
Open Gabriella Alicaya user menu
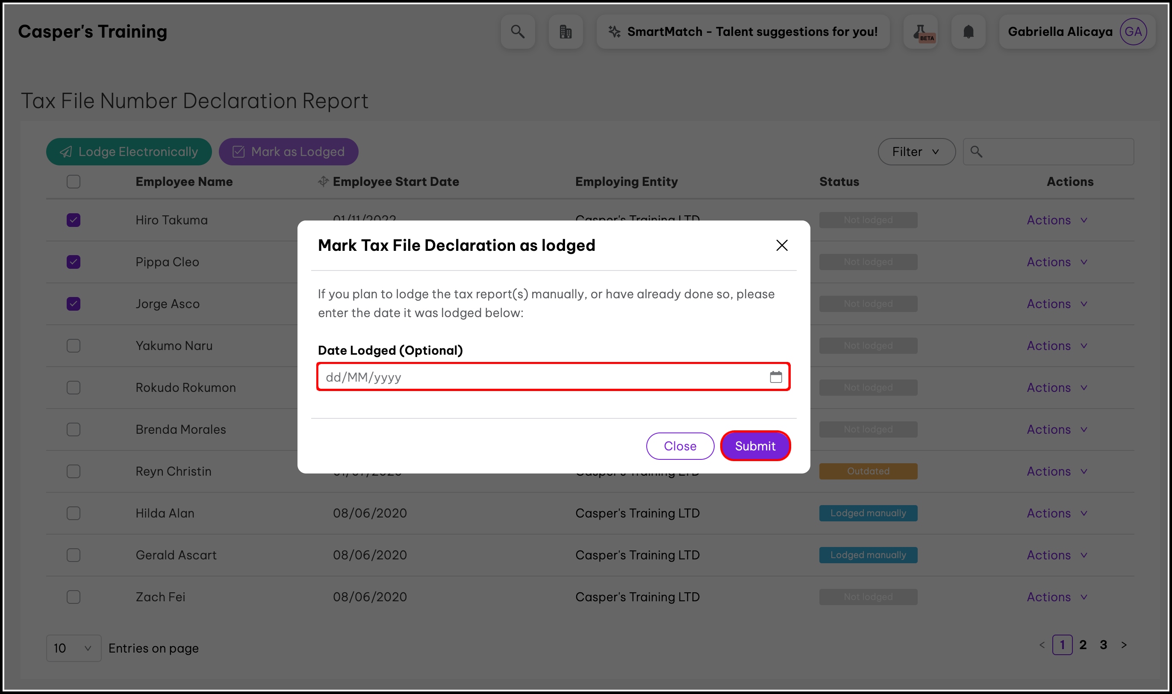tap(1077, 31)
